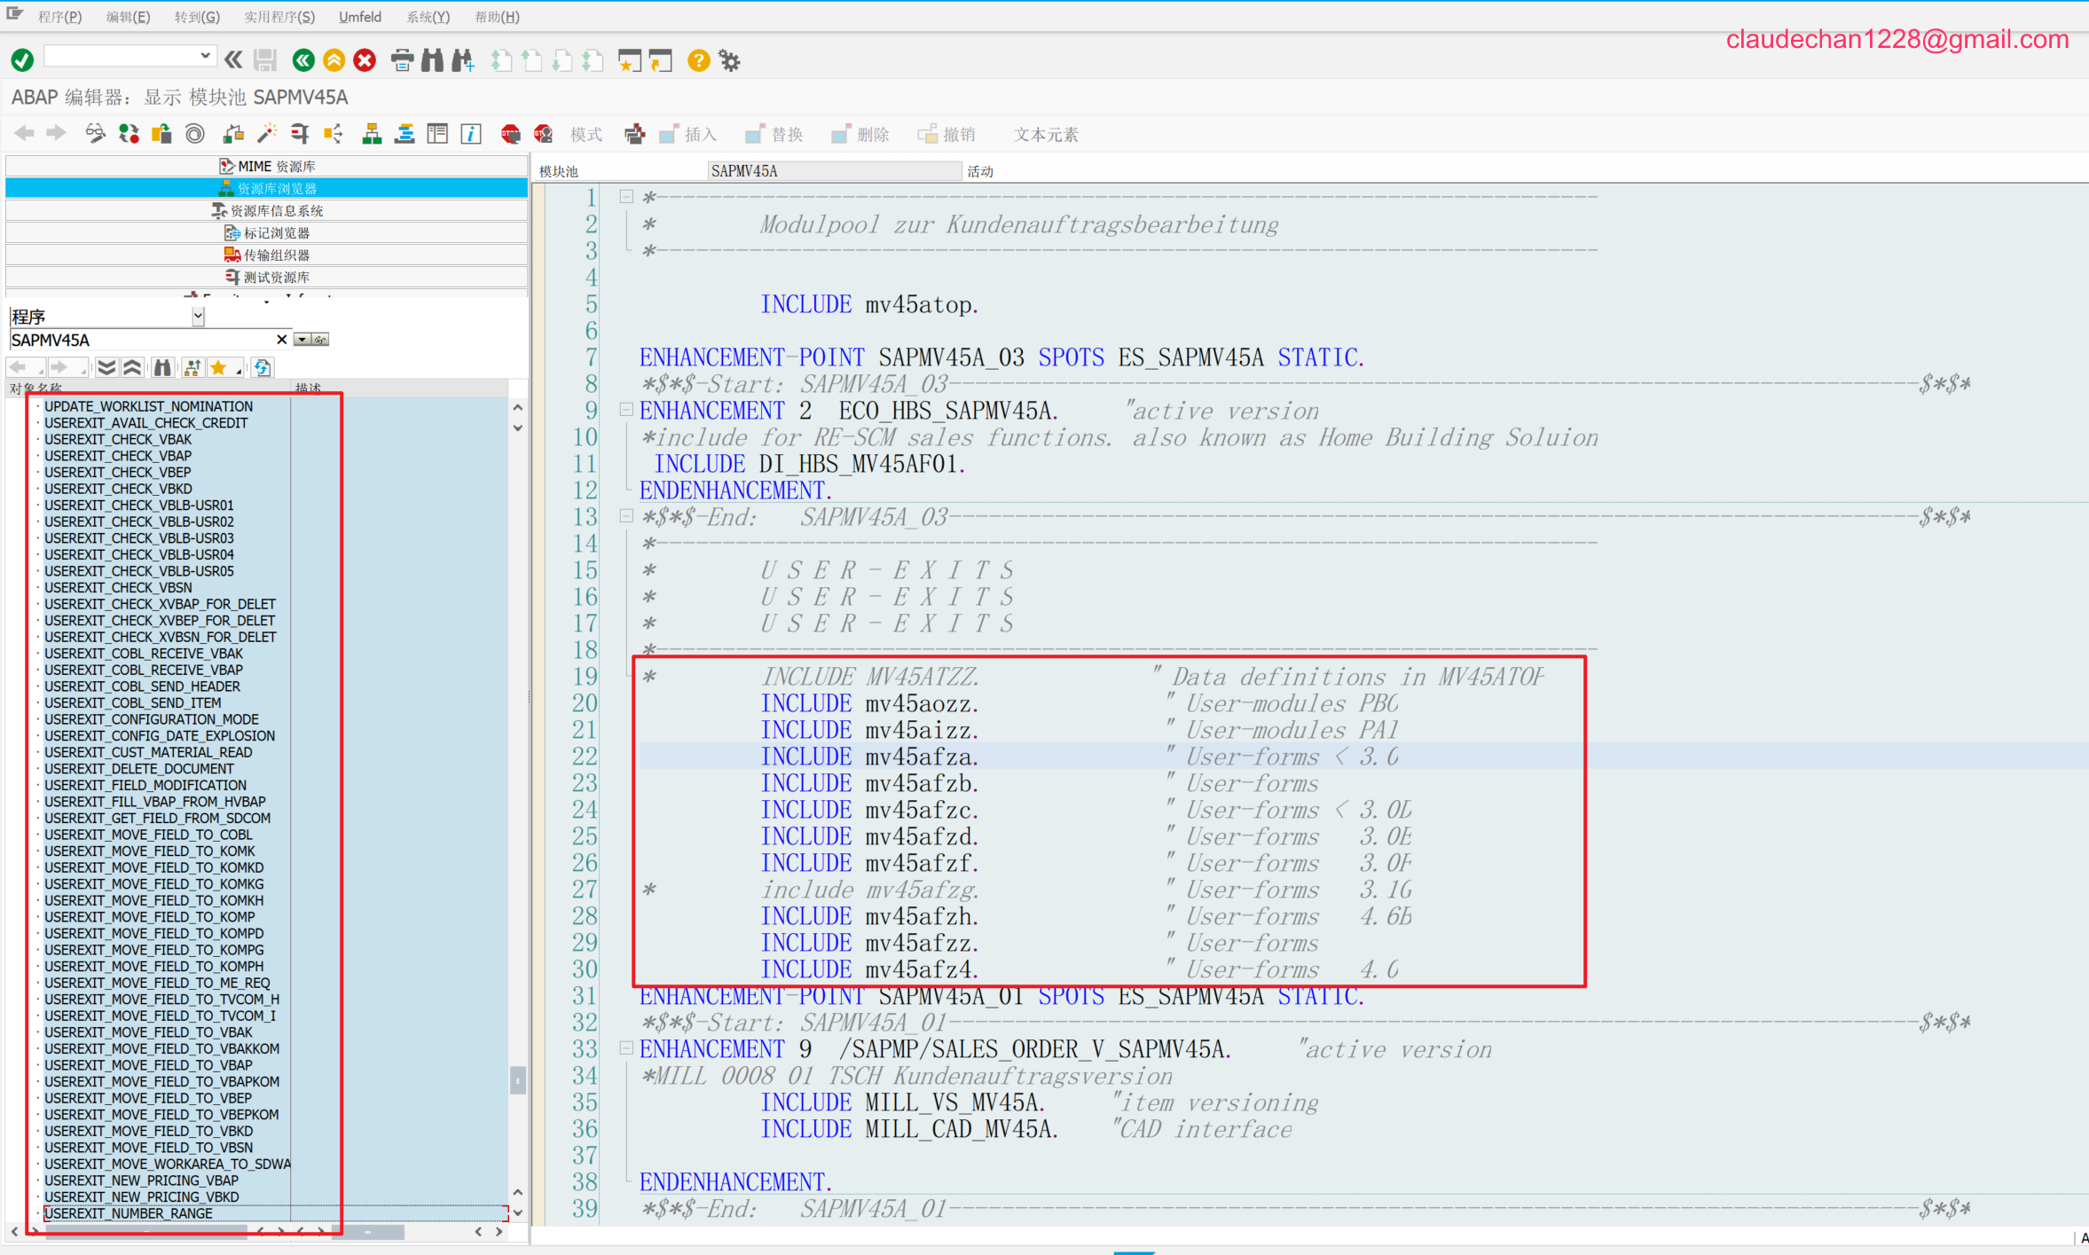Image resolution: width=2089 pixels, height=1255 pixels.
Task: Toggle the code fold at line 1
Action: tap(626, 197)
